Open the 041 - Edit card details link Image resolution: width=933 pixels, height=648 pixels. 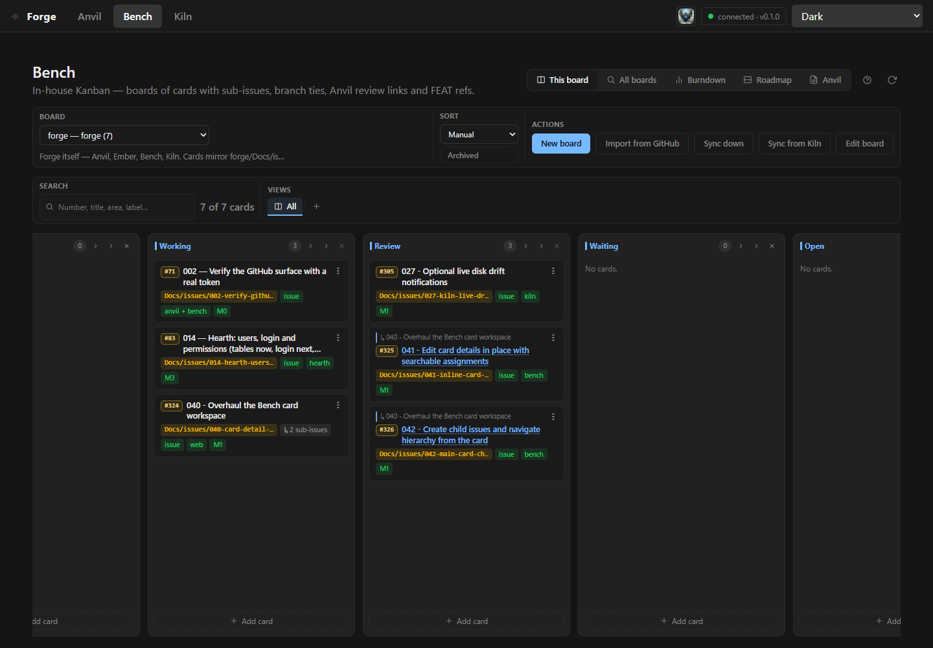(465, 356)
